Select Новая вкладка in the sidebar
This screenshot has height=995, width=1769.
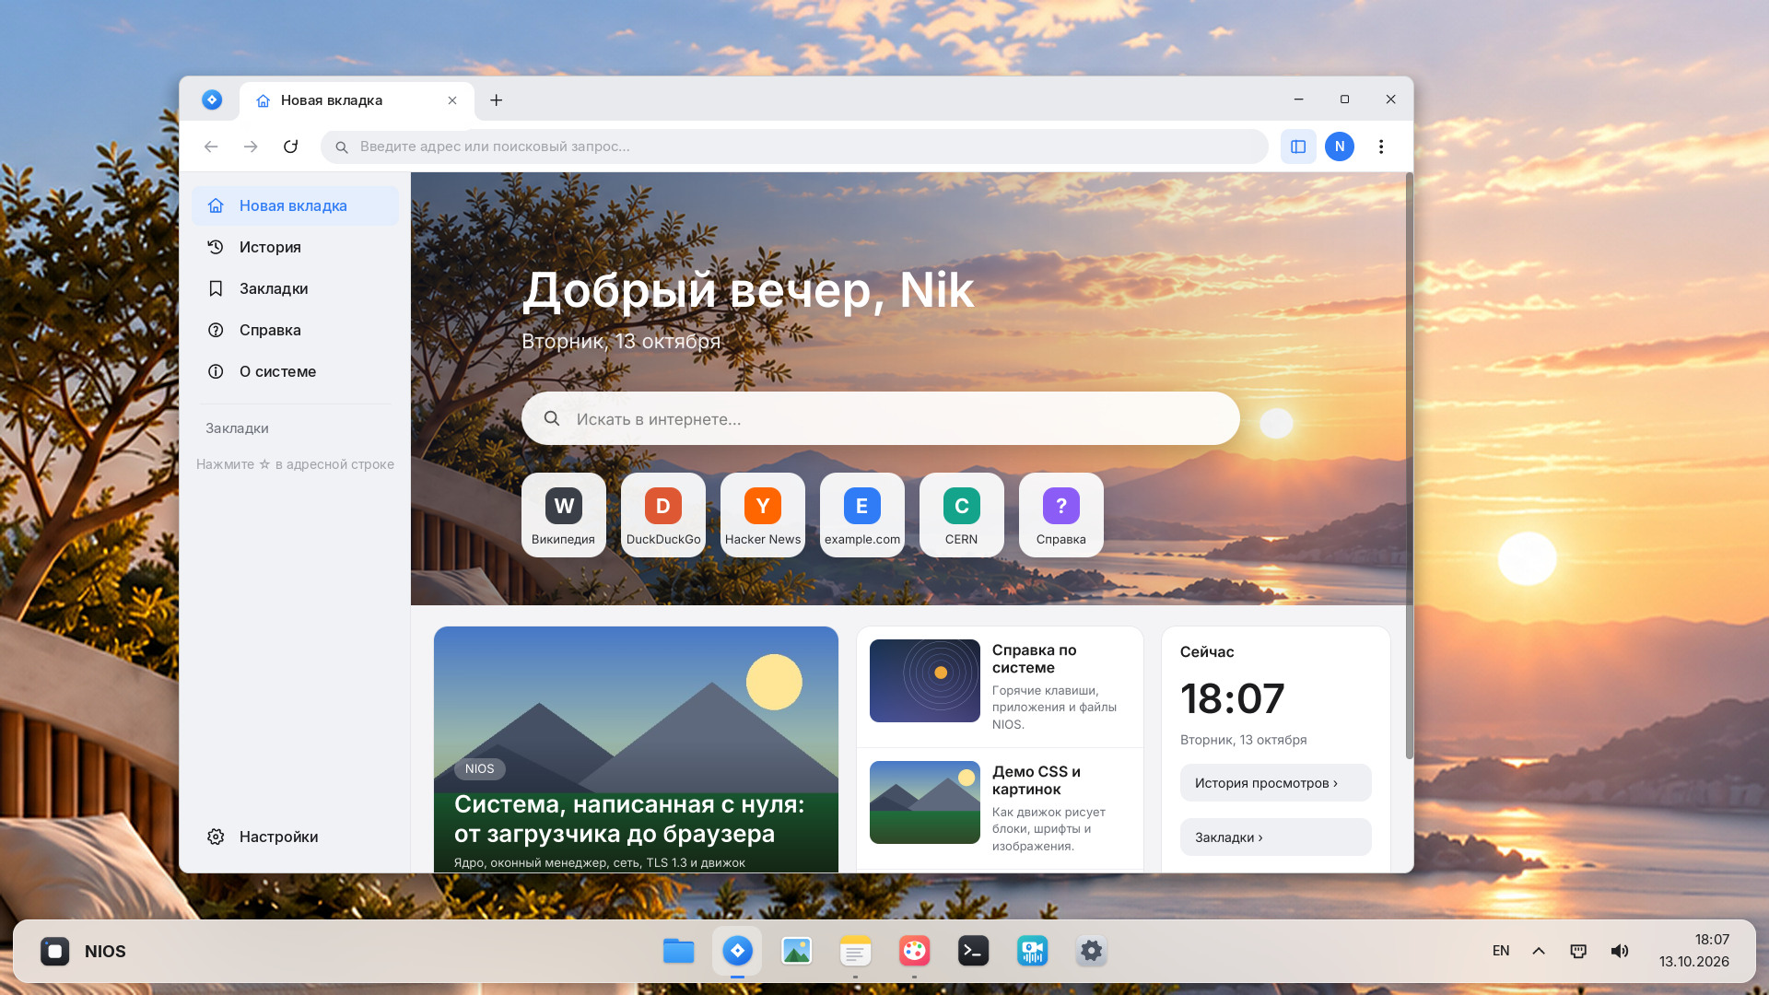tap(295, 205)
